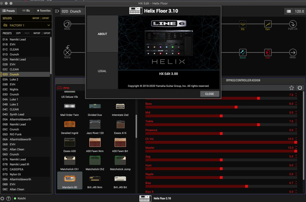Close the About dialog with CLOSE
306x202 pixels.
[x=210, y=94]
